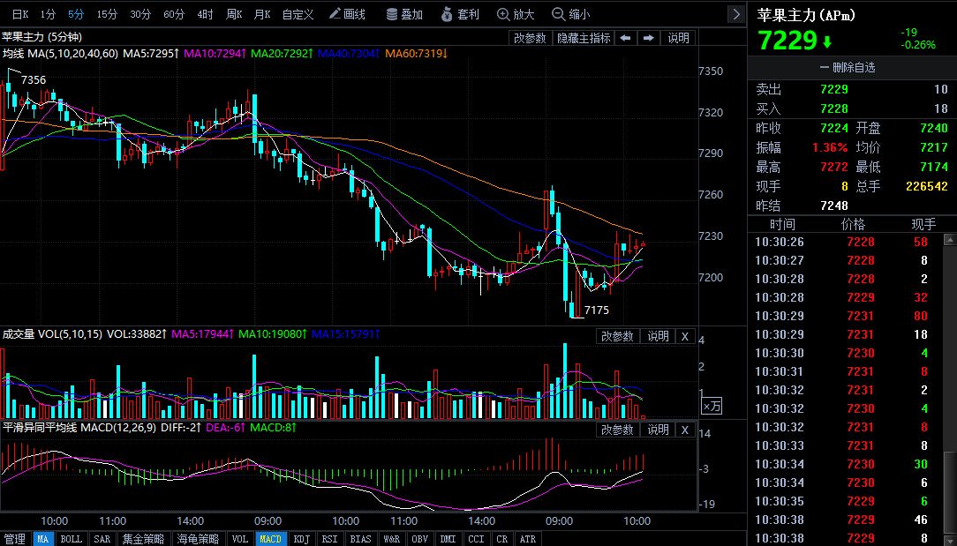This screenshot has height=546, width=957.
Task: Open the 管理 indicator manager
Action: pyautogui.click(x=15, y=539)
